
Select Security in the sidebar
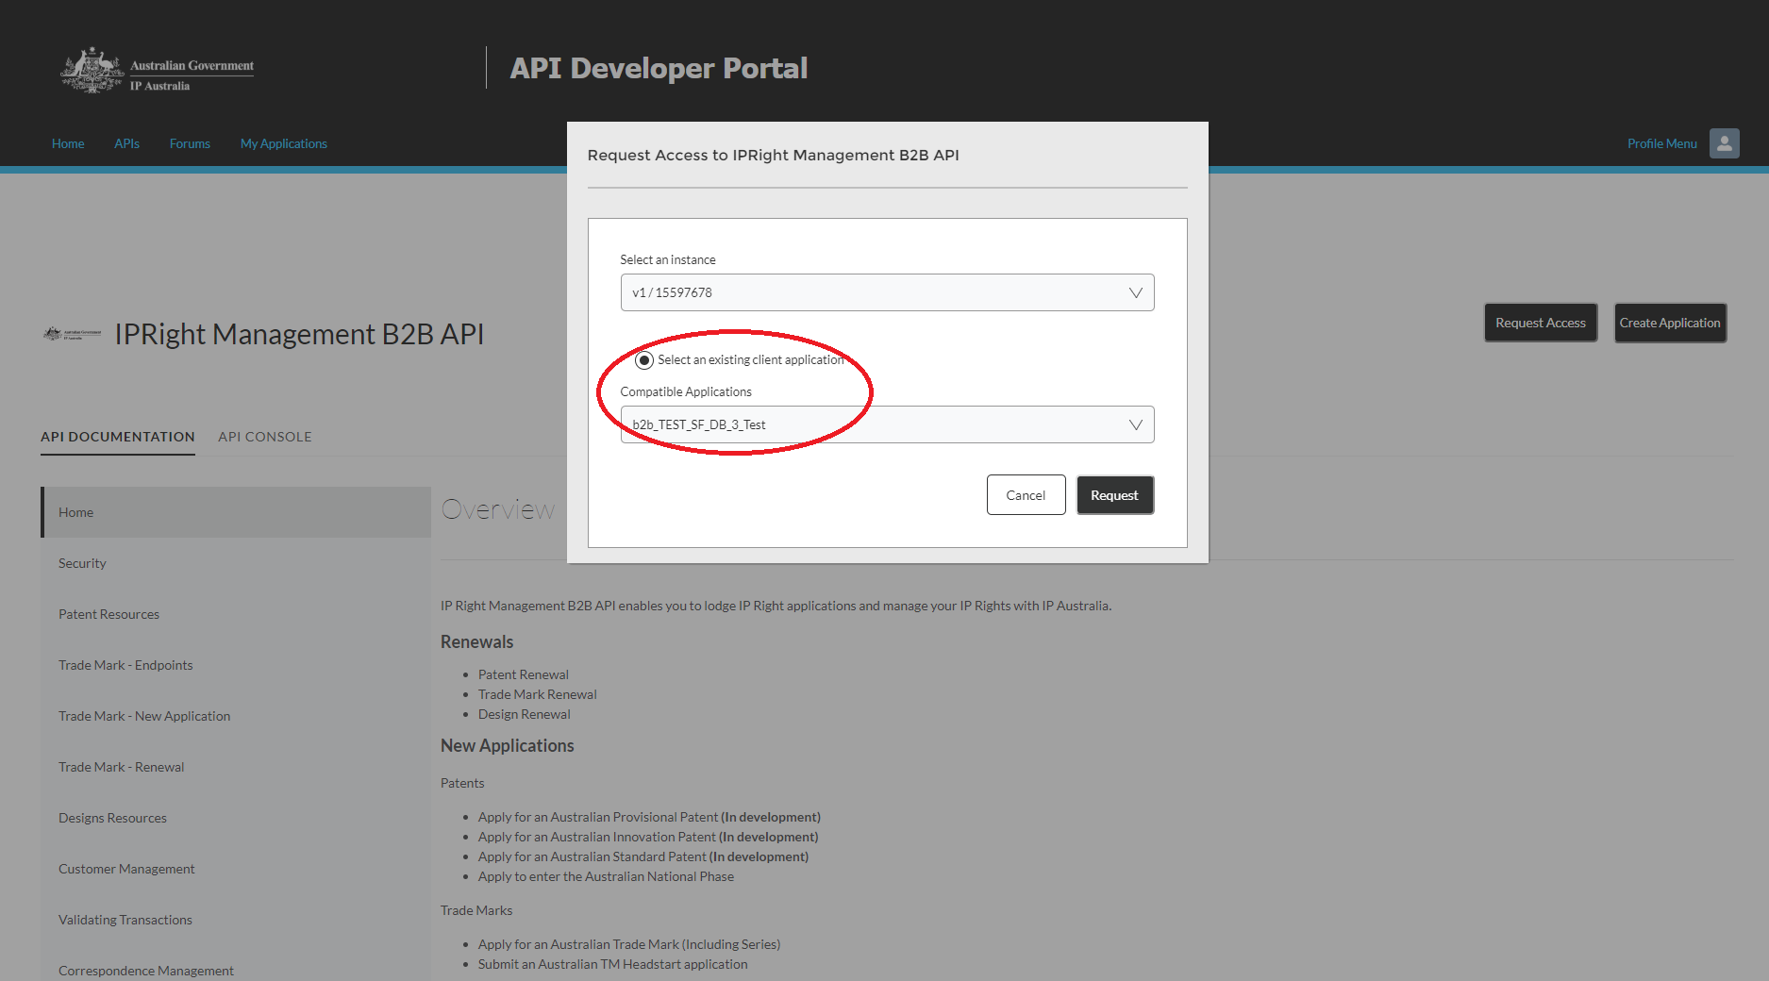[x=82, y=562]
